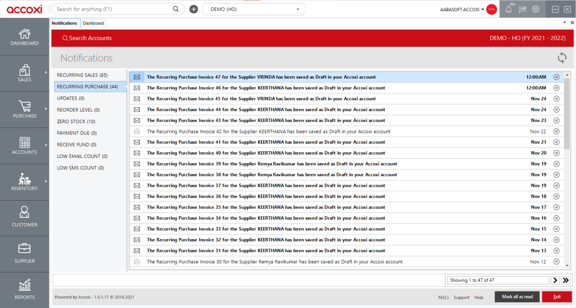
Task: Open the Purchase cart icon
Action: click(25, 106)
